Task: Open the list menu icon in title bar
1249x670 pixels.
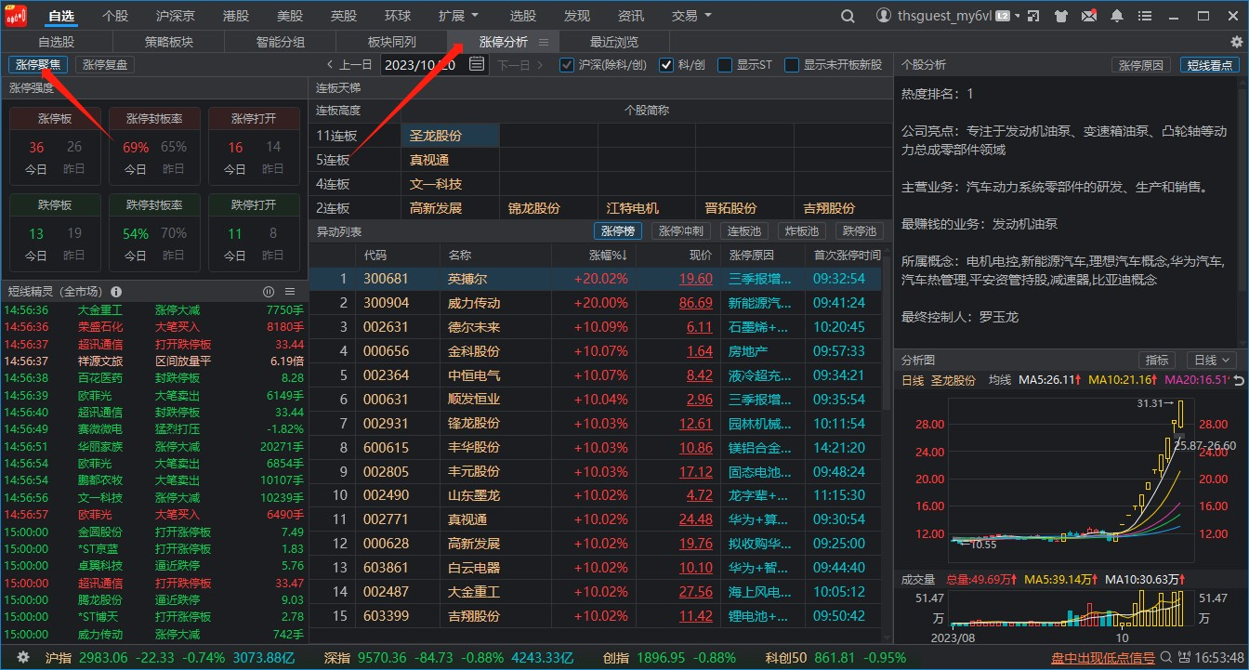Action: [x=1144, y=16]
